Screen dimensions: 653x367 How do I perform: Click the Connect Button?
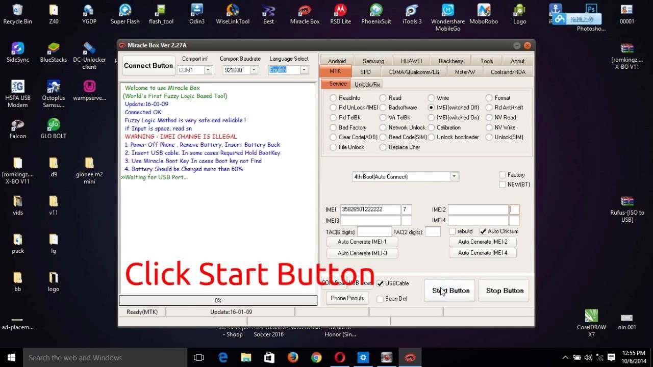pos(148,66)
